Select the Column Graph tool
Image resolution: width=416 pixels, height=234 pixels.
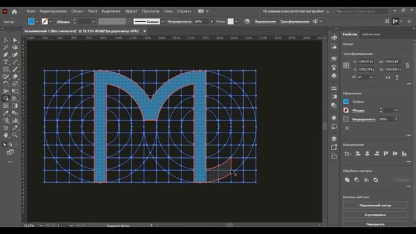15,120
